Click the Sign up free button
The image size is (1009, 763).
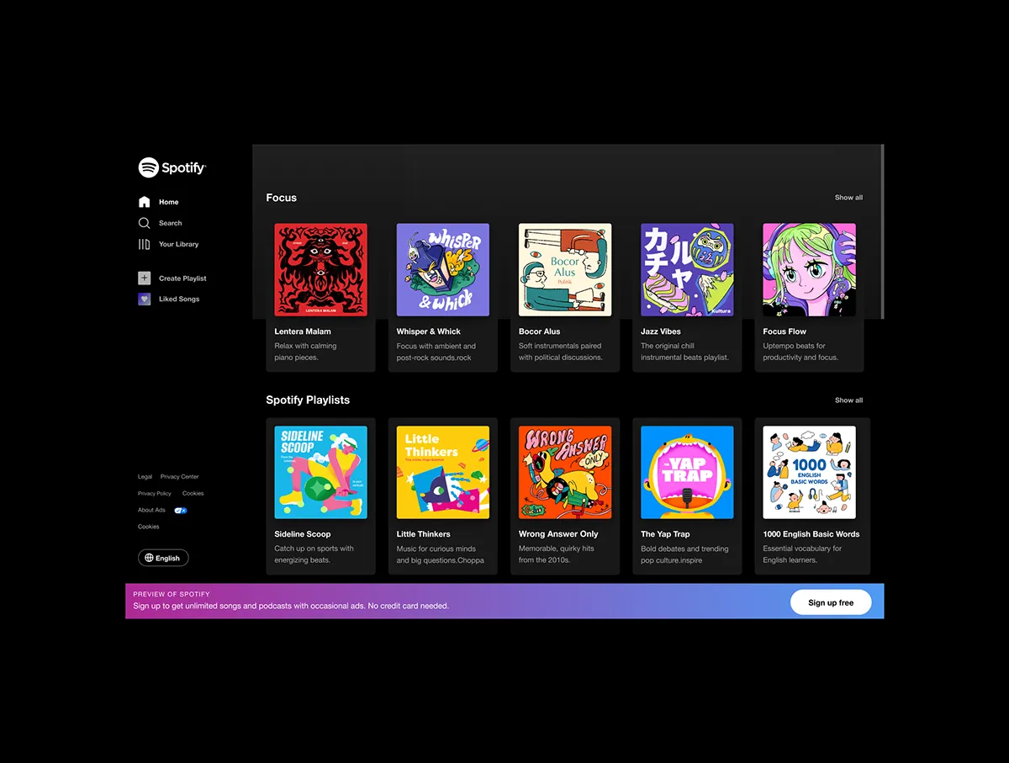[831, 602]
